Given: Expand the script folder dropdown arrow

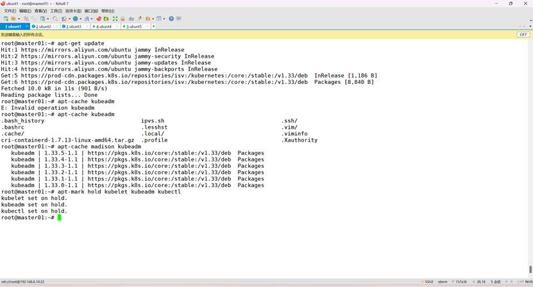Looking at the screenshot, I should (x=153, y=19).
